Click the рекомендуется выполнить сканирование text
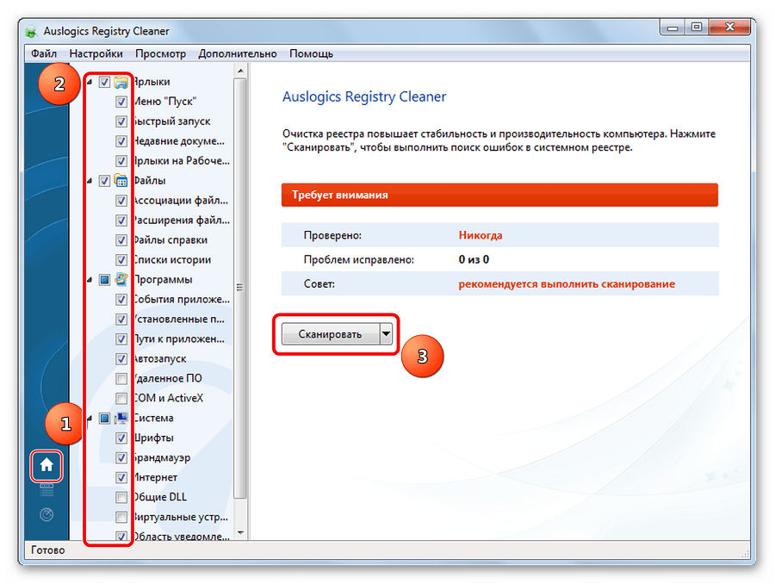Viewport: 775px width, 584px height. tap(567, 284)
